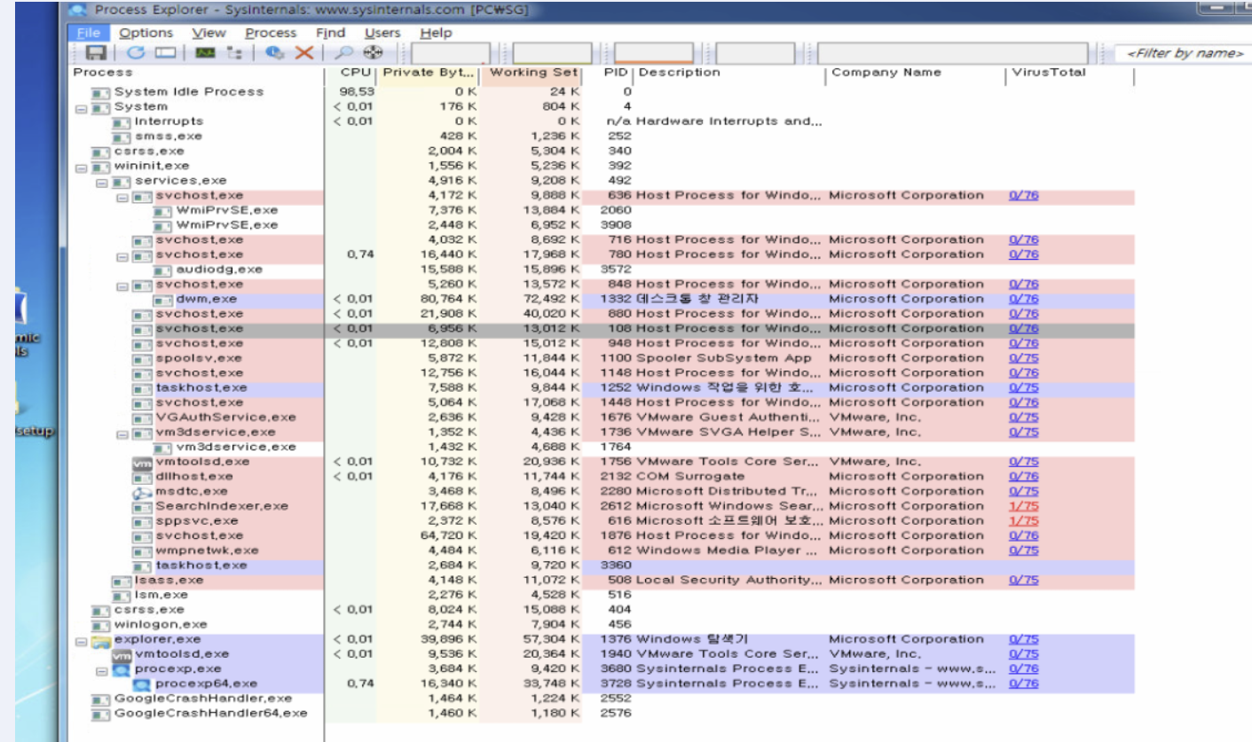Sort by the Working Set column header

tap(532, 73)
